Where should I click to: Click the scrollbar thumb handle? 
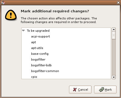pos(114,35)
